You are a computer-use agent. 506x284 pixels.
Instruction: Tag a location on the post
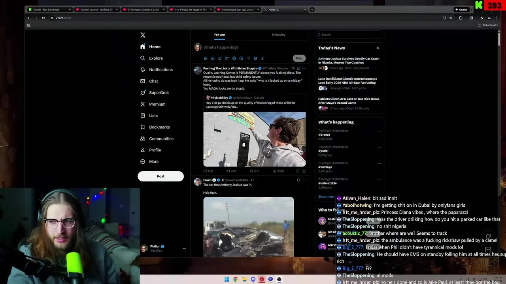(x=248, y=58)
